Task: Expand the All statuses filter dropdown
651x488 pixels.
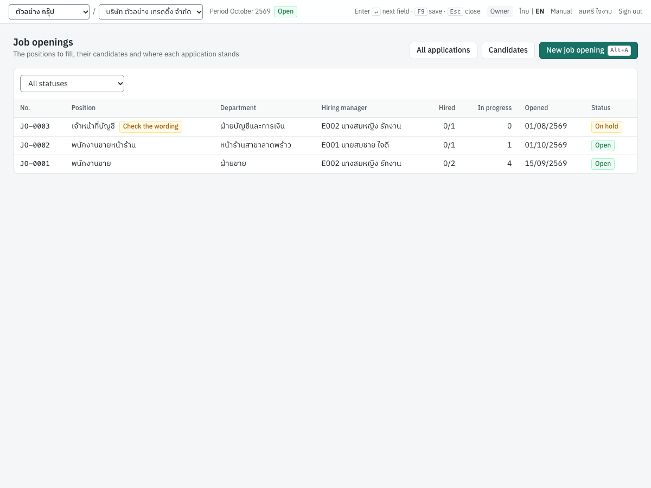Action: click(72, 84)
